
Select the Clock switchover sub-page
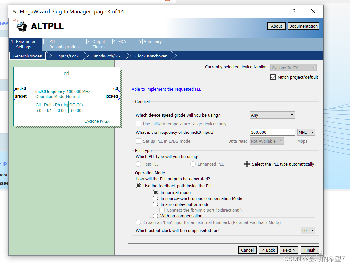[x=151, y=56]
